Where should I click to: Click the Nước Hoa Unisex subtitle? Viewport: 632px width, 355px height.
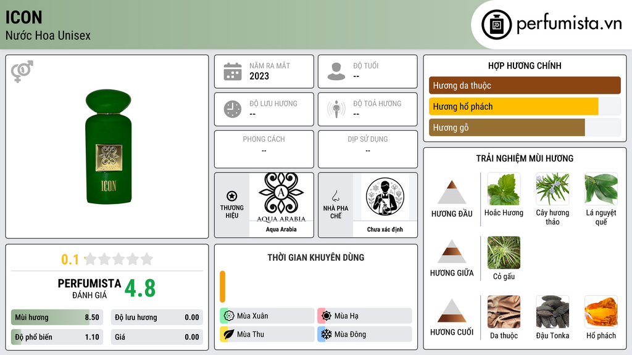point(48,35)
